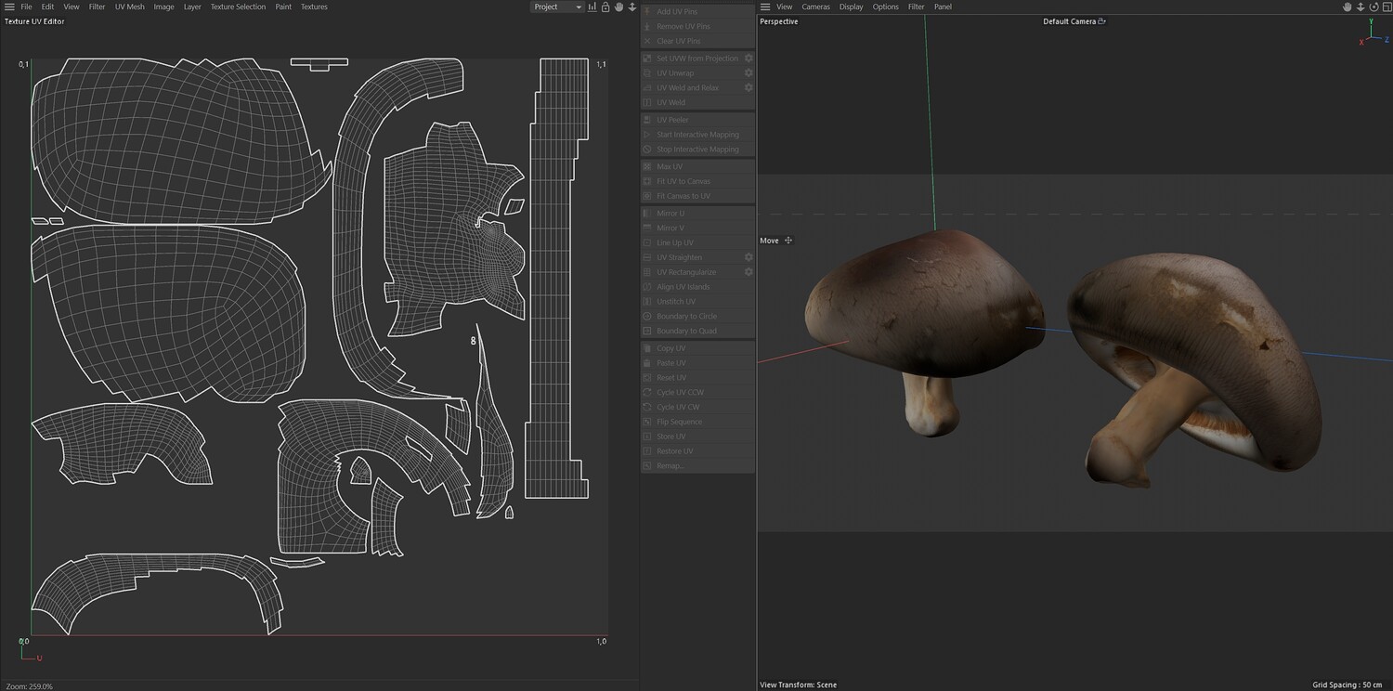Open gear options for UV Straighten
Viewport: 1393px width, 691px height.
pos(749,257)
